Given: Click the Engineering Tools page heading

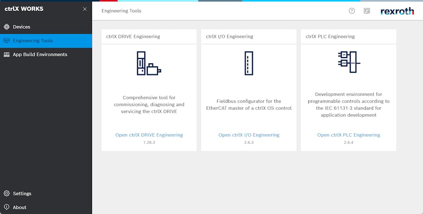Looking at the screenshot, I should pos(122,11).
